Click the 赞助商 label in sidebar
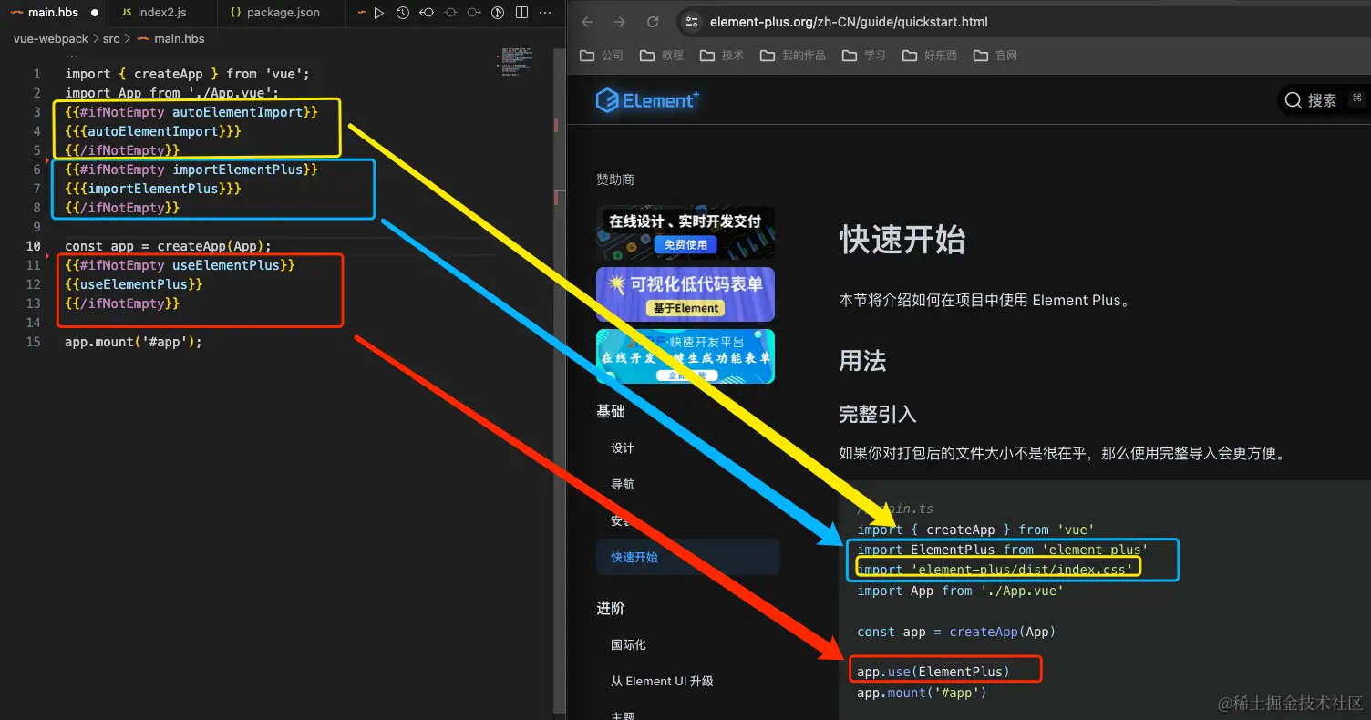The width and height of the screenshot is (1371, 720). coord(615,180)
